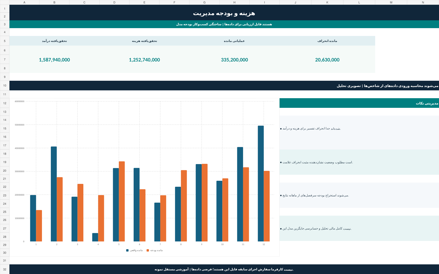The image size is (439, 274).
Task: Select column G header
Action: [x=204, y=2]
